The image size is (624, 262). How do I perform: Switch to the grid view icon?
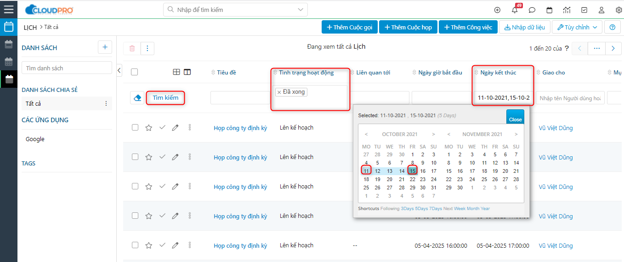click(176, 72)
